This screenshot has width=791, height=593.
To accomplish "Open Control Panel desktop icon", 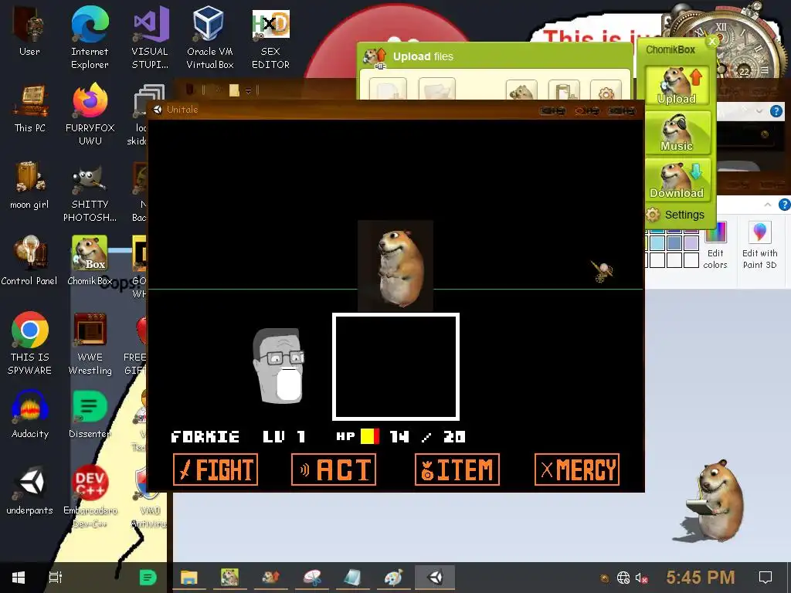I will (29, 261).
